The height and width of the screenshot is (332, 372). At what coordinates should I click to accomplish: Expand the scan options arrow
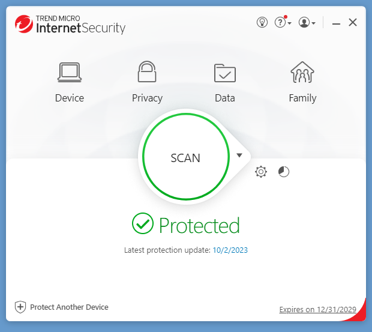tap(239, 155)
